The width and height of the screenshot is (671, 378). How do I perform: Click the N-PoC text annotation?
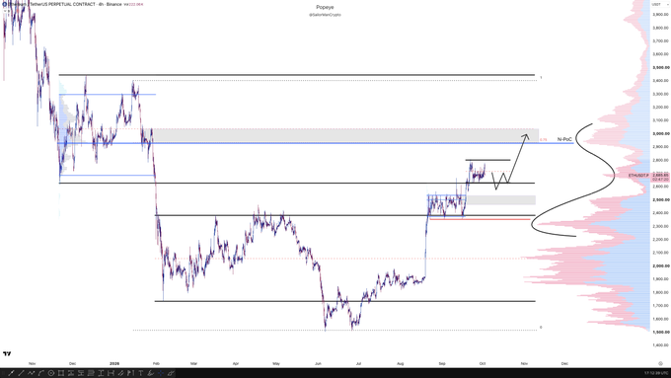coord(564,139)
